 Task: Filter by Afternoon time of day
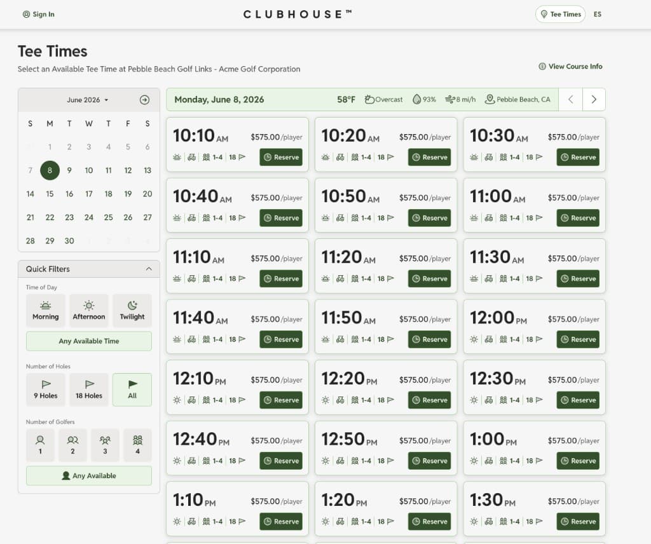tap(89, 310)
